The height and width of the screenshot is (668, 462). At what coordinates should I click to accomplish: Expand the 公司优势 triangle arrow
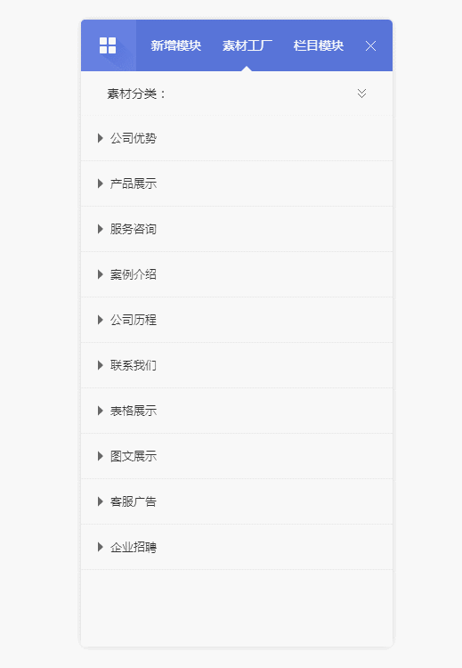[100, 138]
